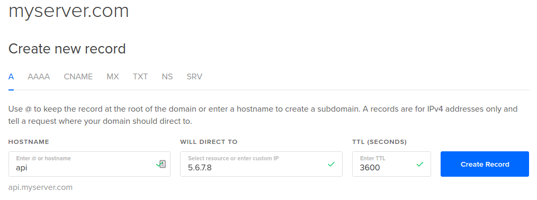Click the TTL field showing 3600
This screenshot has width=537, height=200.
click(x=391, y=164)
